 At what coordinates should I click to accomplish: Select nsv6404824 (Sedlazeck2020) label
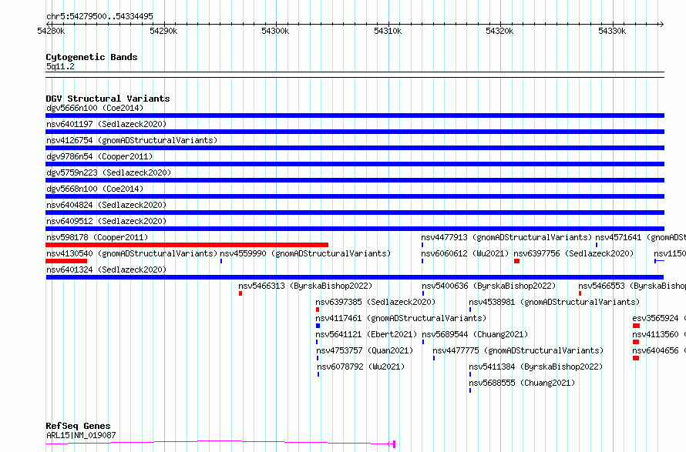(106, 205)
